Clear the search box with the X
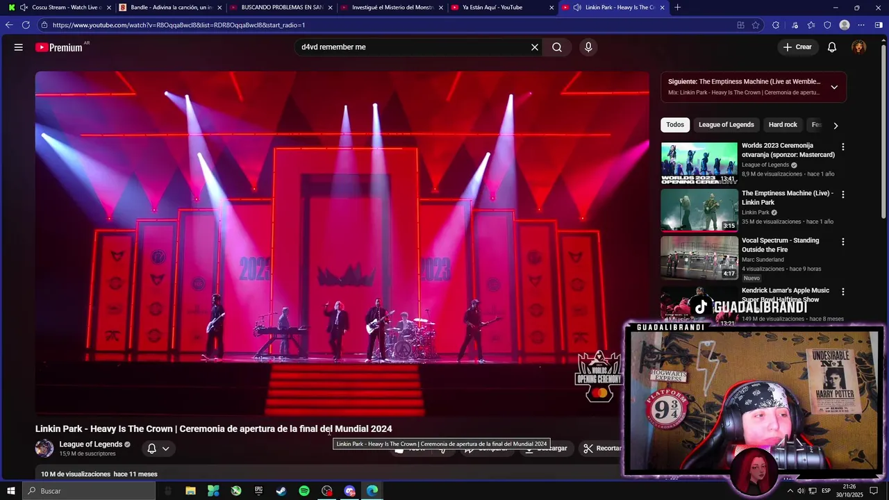Viewport: 889px width, 500px height. [535, 47]
